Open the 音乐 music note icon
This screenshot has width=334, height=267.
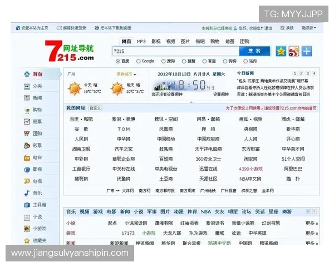27,193
